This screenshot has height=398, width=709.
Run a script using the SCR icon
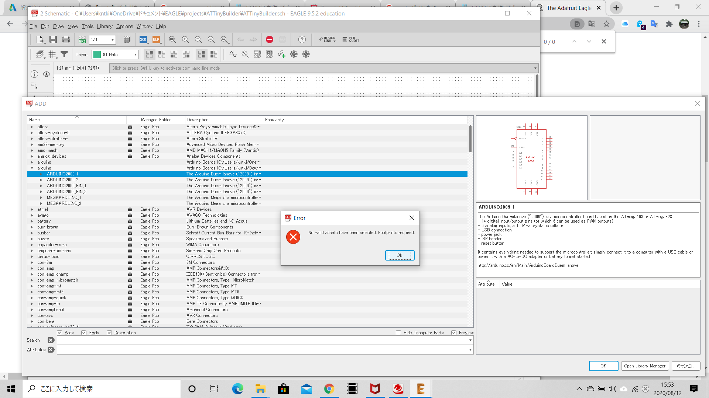click(x=143, y=39)
